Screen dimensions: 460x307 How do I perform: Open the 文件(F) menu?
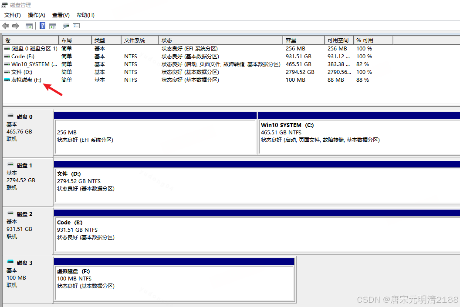[x=13, y=15]
